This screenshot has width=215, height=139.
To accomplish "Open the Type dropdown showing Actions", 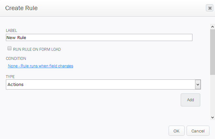I will click(103, 85).
